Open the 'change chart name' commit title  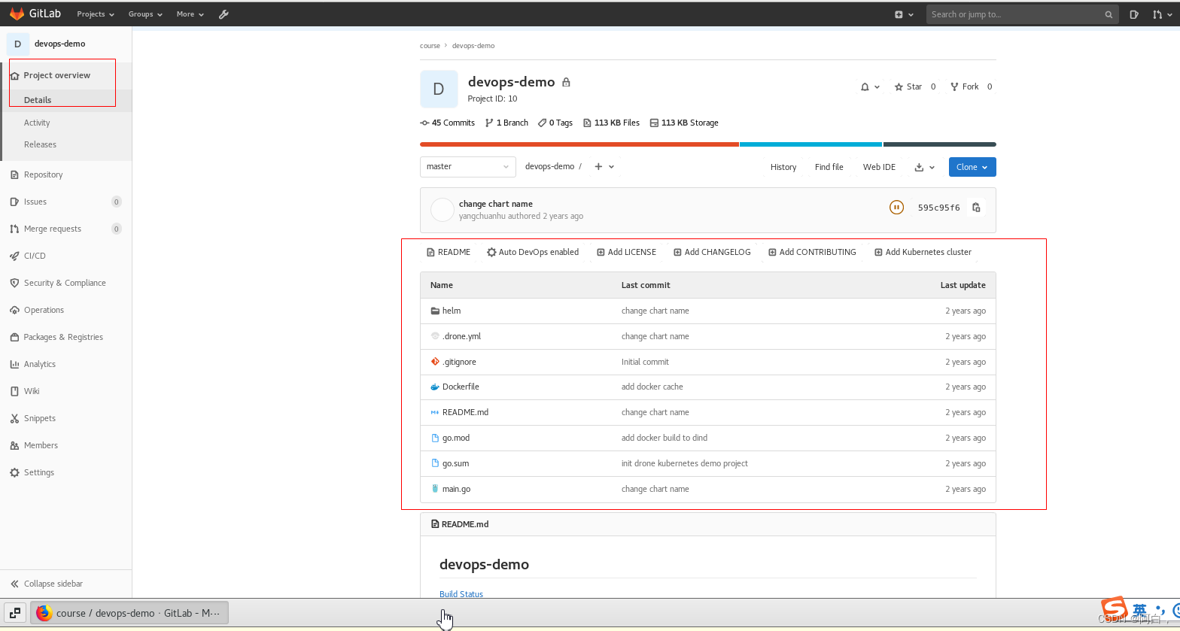(496, 204)
